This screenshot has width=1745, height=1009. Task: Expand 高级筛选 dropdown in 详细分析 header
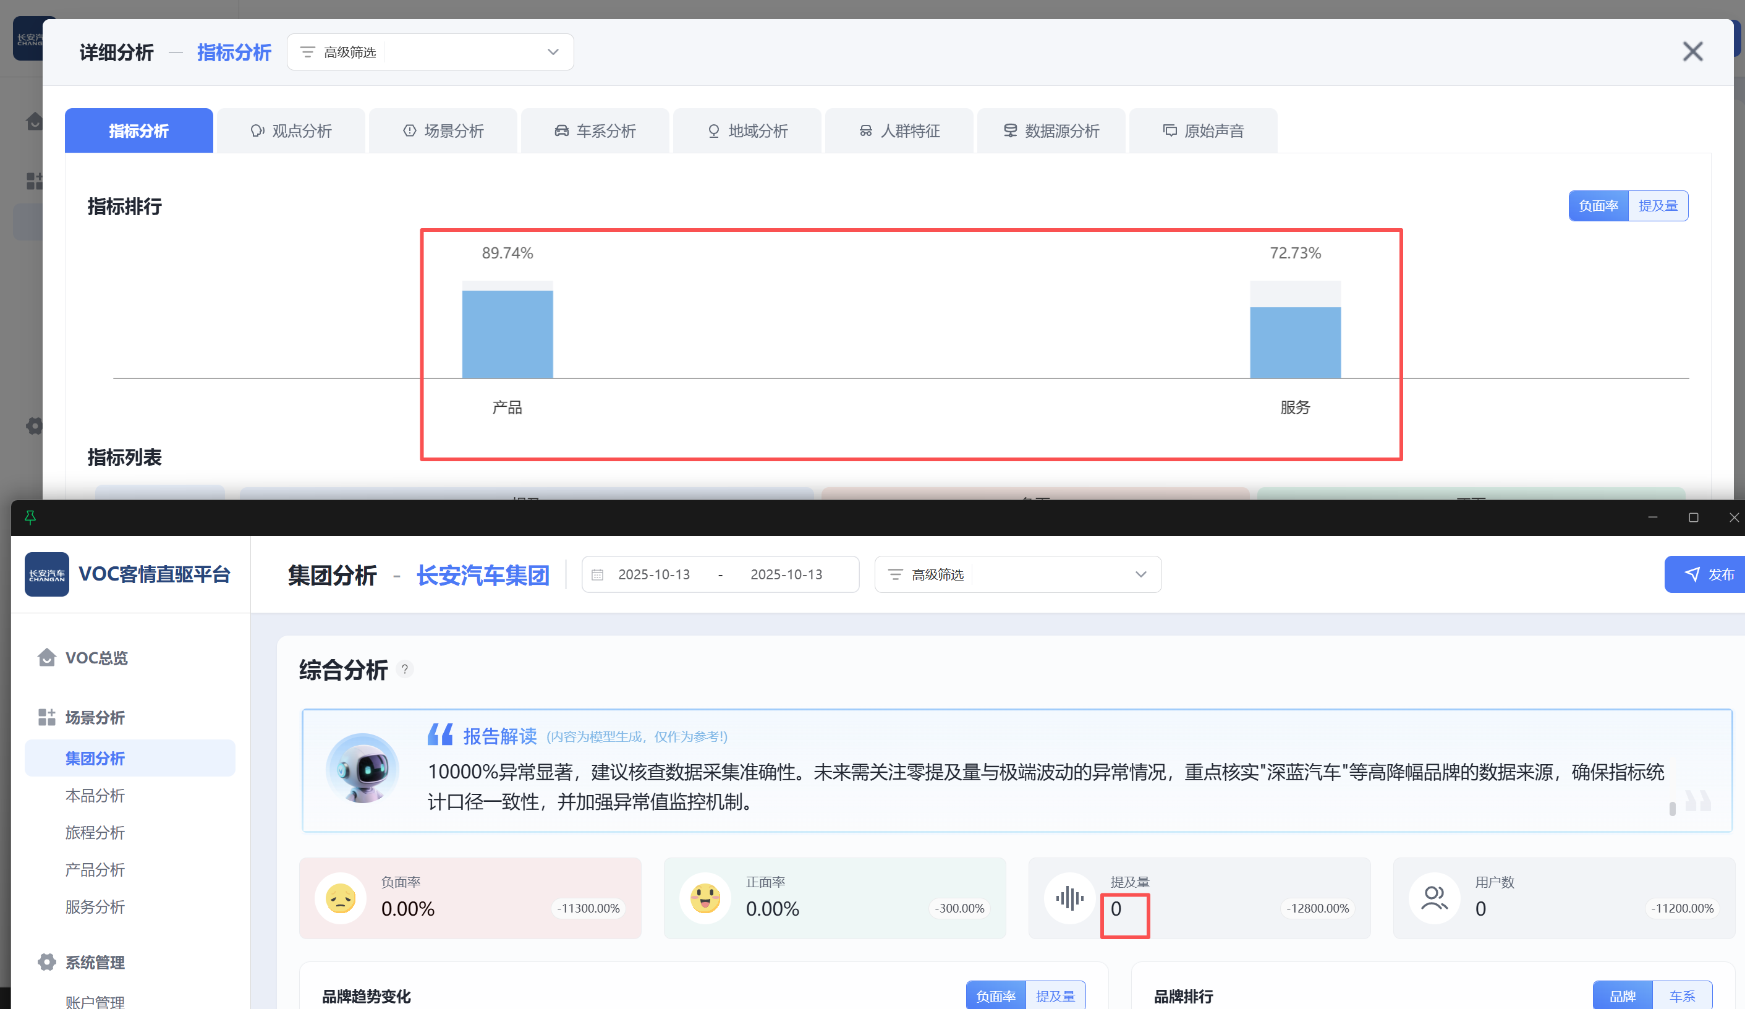553,52
